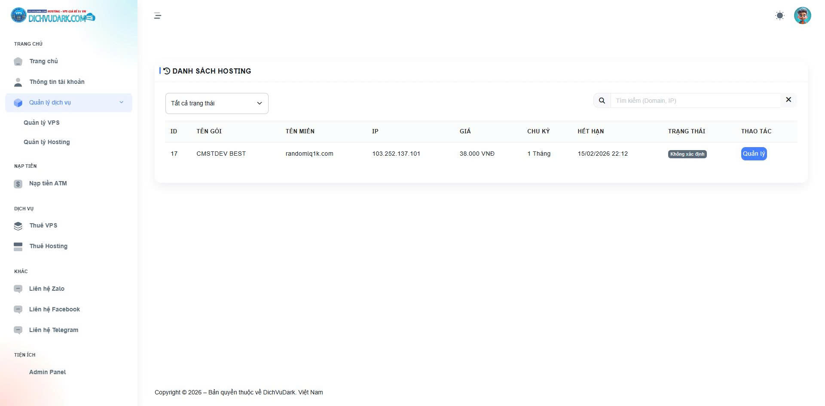This screenshot has width=825, height=406.
Task: Click the layers icon for Thuê VPS
Action: (x=18, y=226)
